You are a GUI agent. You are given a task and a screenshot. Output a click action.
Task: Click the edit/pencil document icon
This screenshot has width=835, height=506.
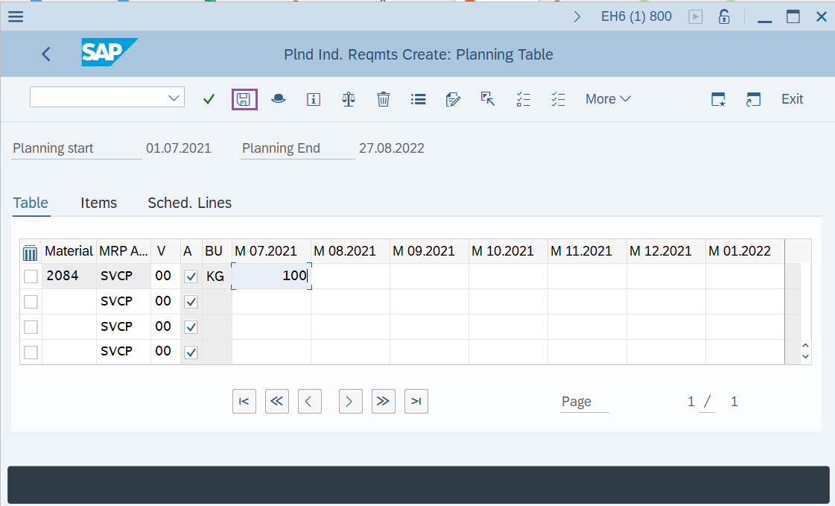pos(453,98)
